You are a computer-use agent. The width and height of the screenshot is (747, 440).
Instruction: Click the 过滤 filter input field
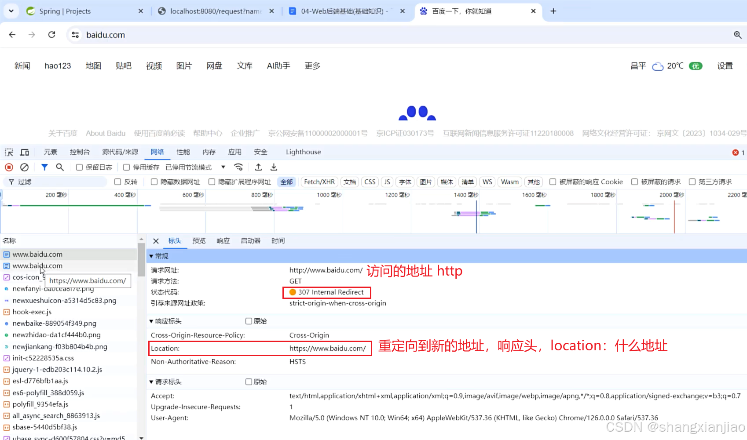tap(55, 182)
